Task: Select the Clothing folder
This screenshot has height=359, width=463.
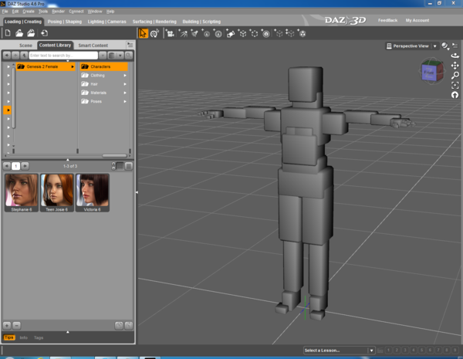Action: pyautogui.click(x=103, y=76)
